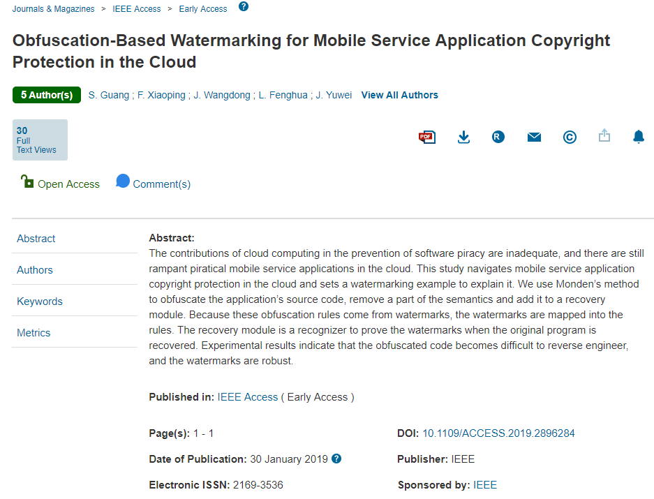Image resolution: width=654 pixels, height=499 pixels.
Task: Open the DOI 10.1109/ACCESS.2019.2896284 link
Action: pyautogui.click(x=498, y=433)
